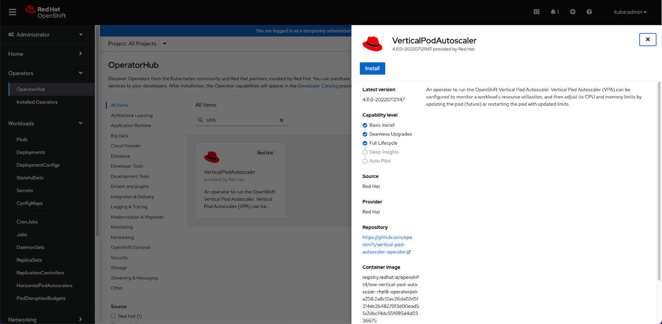Viewport: 662px width, 324px height.
Task: Toggle the Red Hat (1) source checkbox
Action: coord(113,316)
